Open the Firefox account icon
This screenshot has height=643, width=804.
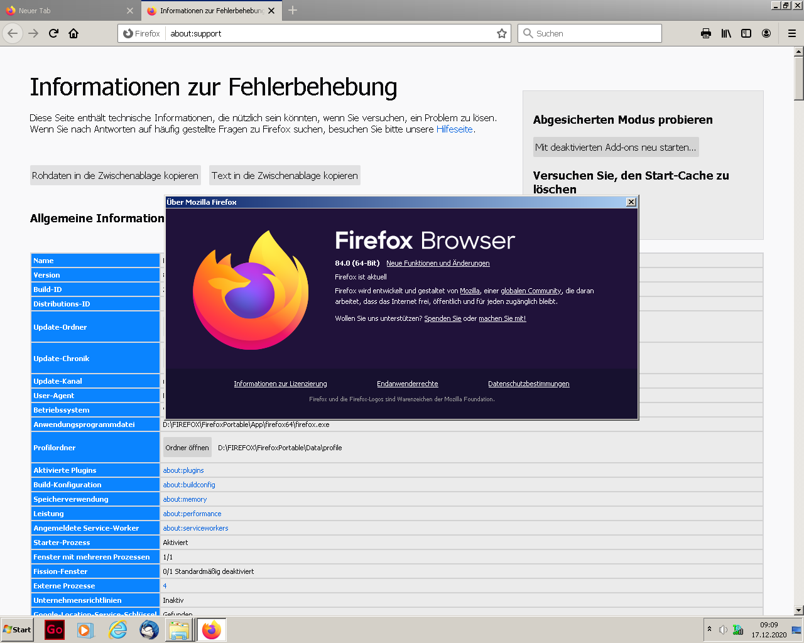[x=766, y=33]
